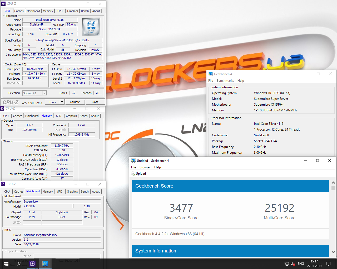This screenshot has width=337, height=269.
Task: Click Maximum Frequency value 3.00 GHz
Action: (x=260, y=153)
